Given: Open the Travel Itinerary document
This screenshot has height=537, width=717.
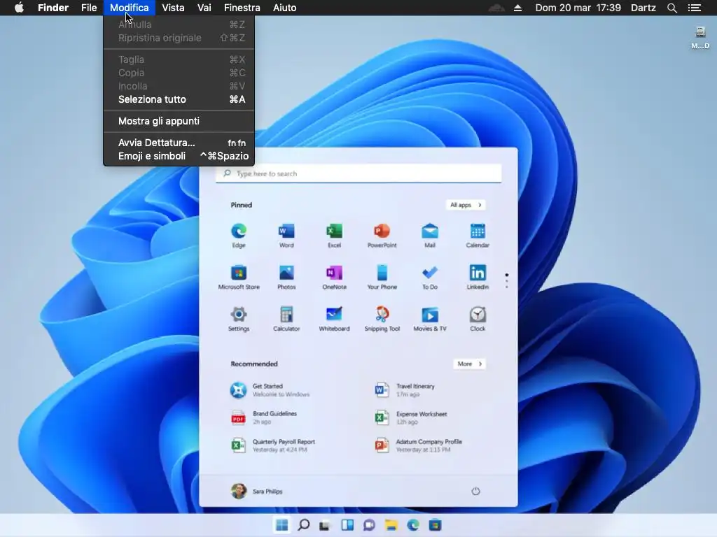Looking at the screenshot, I should 405,390.
